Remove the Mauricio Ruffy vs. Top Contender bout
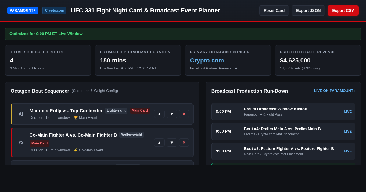The image size is (366, 192). [x=184, y=114]
